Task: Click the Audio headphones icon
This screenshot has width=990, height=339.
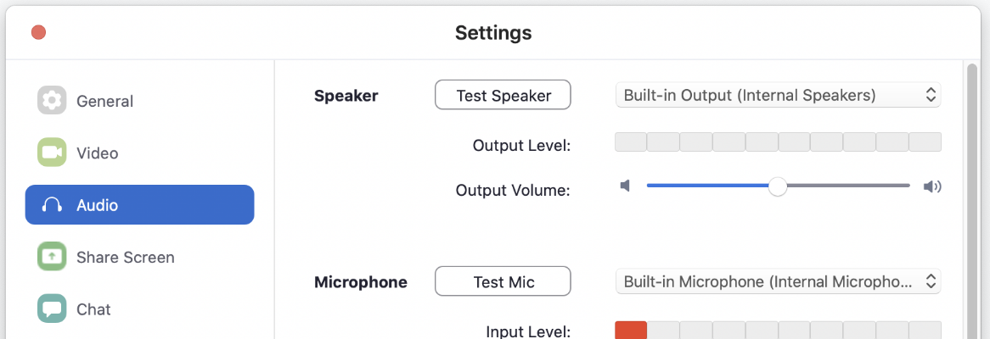Action: point(52,205)
